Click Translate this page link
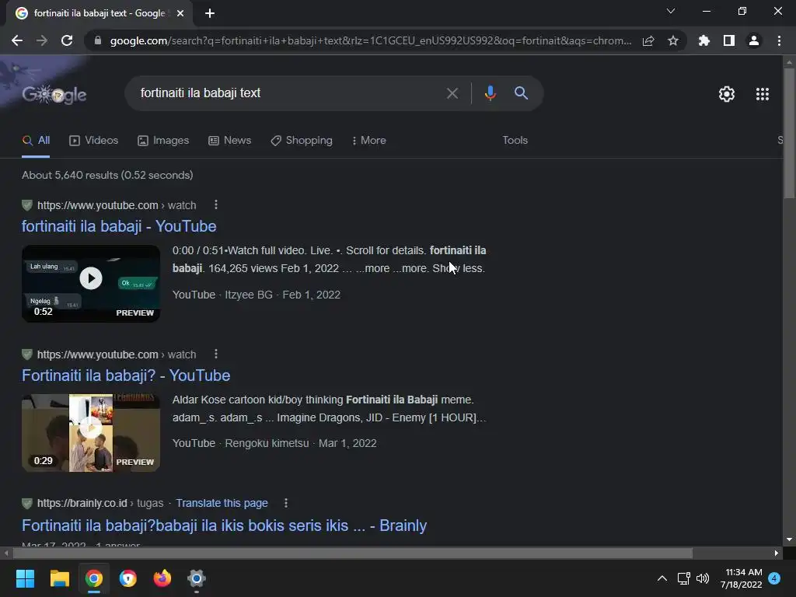Image resolution: width=796 pixels, height=597 pixels. point(222,503)
